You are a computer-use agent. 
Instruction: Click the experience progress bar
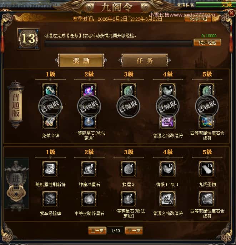pyautogui.click(x=119, y=43)
